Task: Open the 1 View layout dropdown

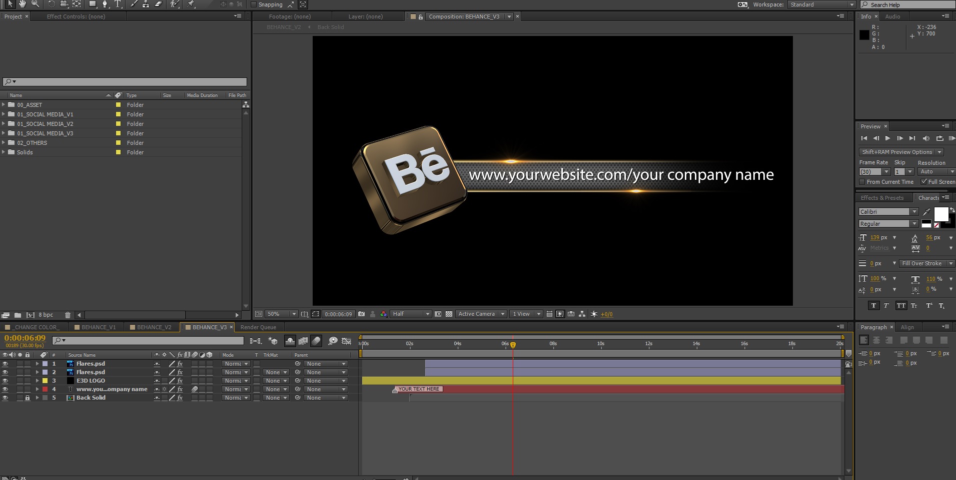Action: 526,314
